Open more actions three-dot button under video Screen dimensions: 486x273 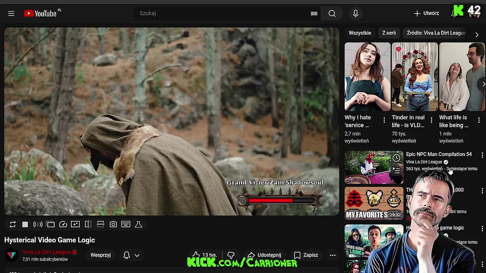[333, 255]
